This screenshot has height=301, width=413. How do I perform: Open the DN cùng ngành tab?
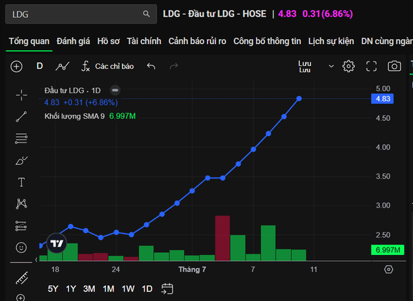387,41
